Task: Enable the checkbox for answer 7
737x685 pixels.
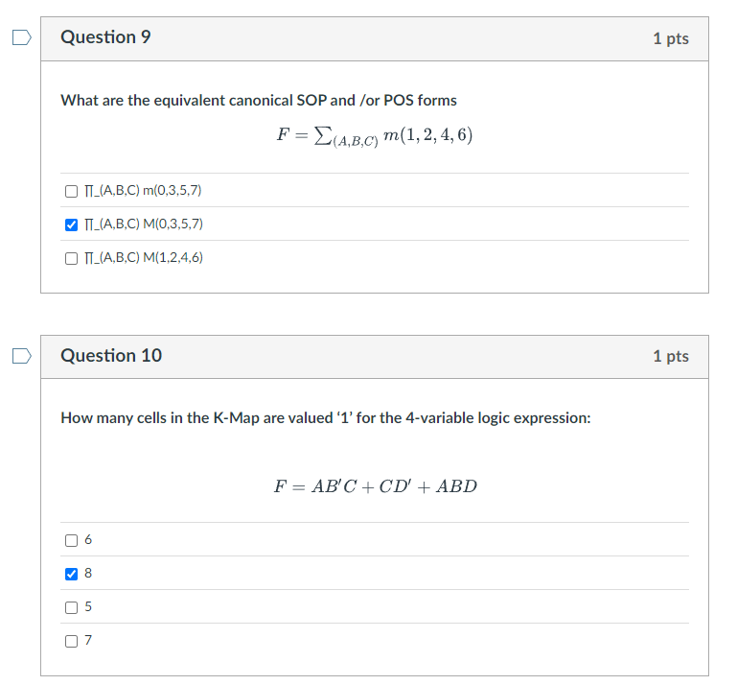Action: coord(72,641)
